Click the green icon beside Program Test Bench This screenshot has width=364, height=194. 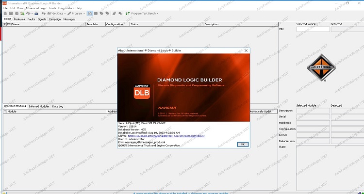coord(128,14)
